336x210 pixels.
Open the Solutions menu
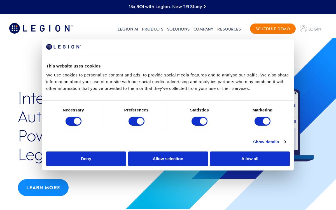178,29
